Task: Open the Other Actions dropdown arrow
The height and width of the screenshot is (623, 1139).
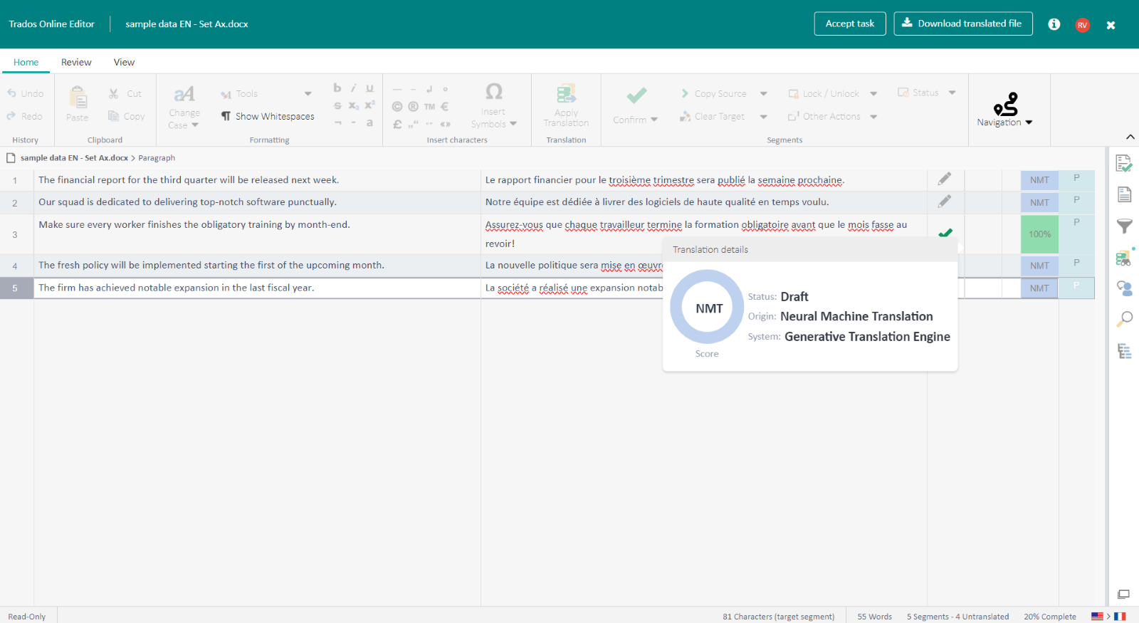Action: coord(873,117)
